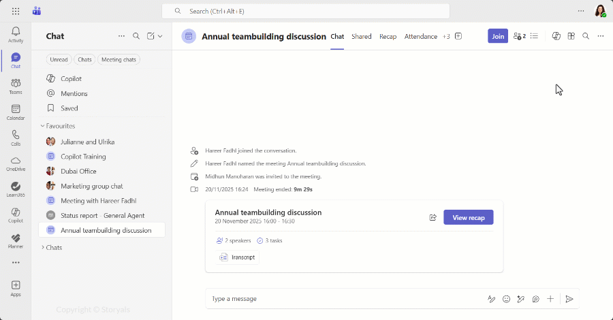
Task: Expand the Chats section
Action: [x=42, y=247]
